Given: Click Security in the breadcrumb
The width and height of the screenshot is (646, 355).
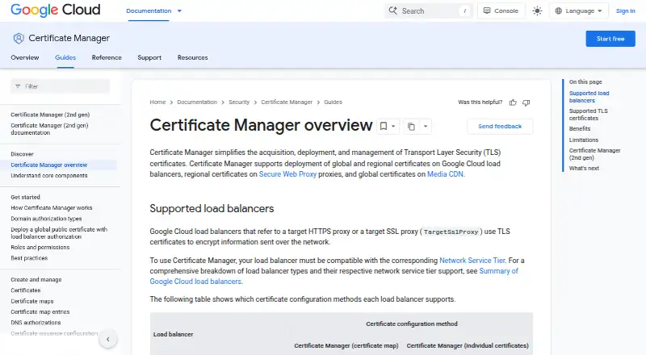Looking at the screenshot, I should [239, 102].
